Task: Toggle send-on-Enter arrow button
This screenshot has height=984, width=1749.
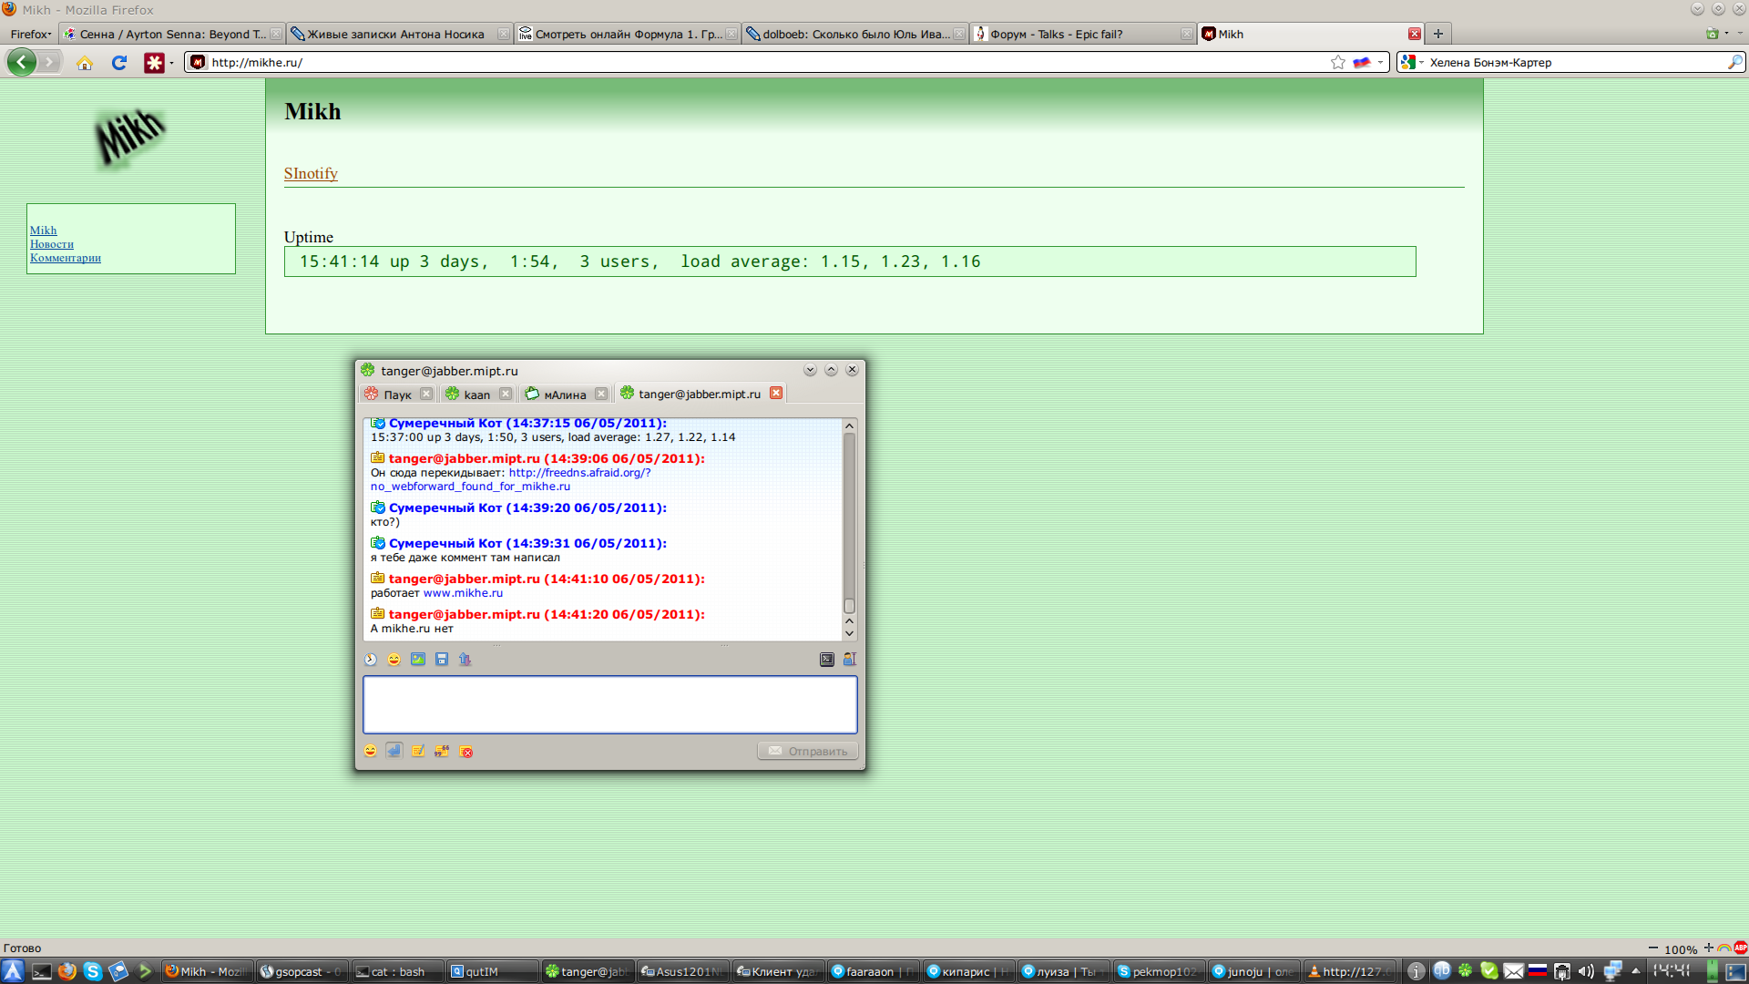Action: (x=394, y=751)
